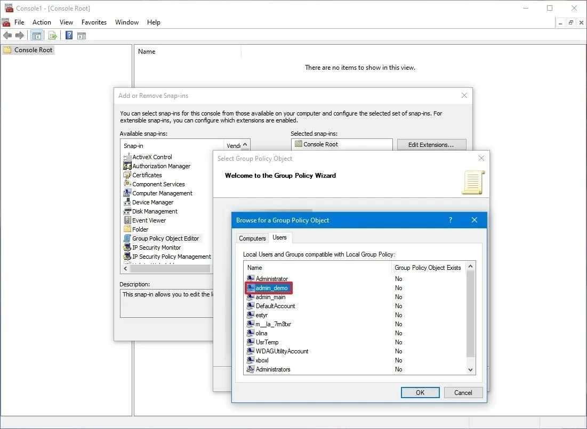The width and height of the screenshot is (587, 429).
Task: Open the View menu
Action: click(x=66, y=22)
